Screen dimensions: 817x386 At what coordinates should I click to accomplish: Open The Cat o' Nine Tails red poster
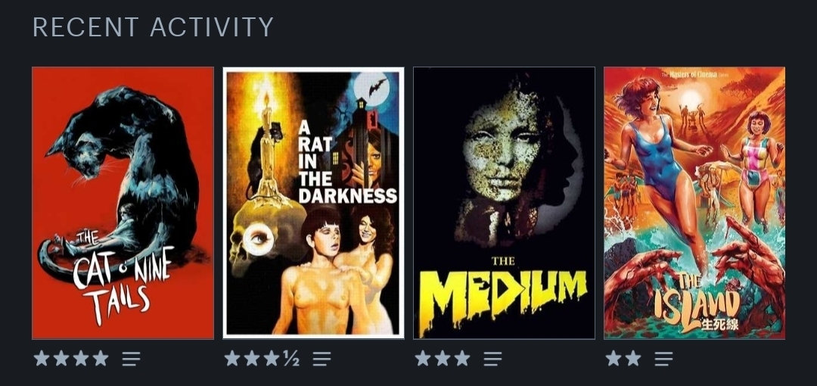click(x=123, y=203)
